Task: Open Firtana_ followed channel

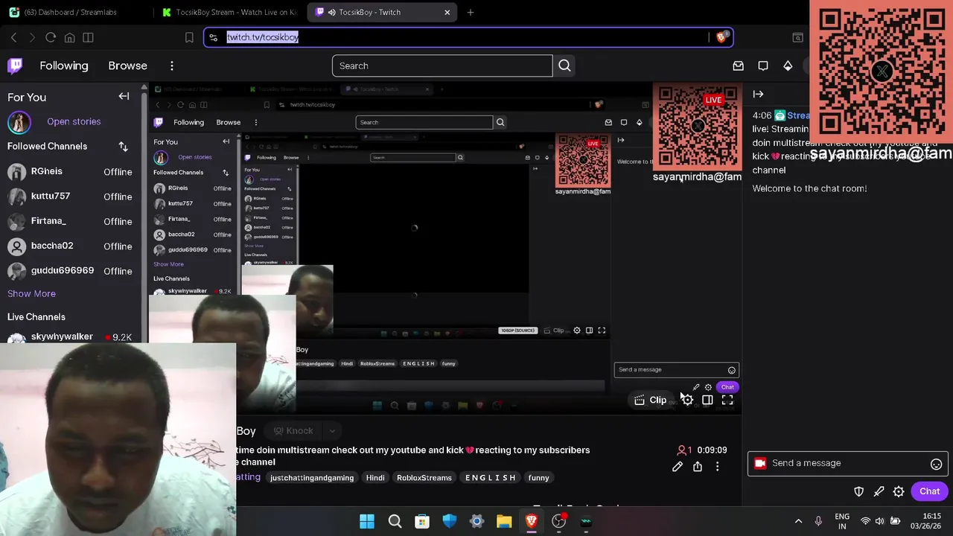Action: 71,221
